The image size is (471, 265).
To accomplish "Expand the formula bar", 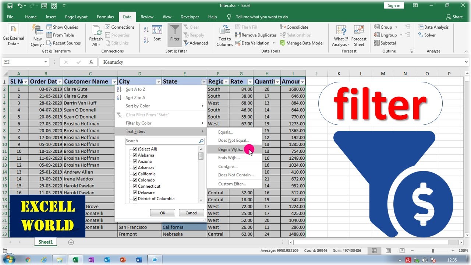I will (467, 62).
